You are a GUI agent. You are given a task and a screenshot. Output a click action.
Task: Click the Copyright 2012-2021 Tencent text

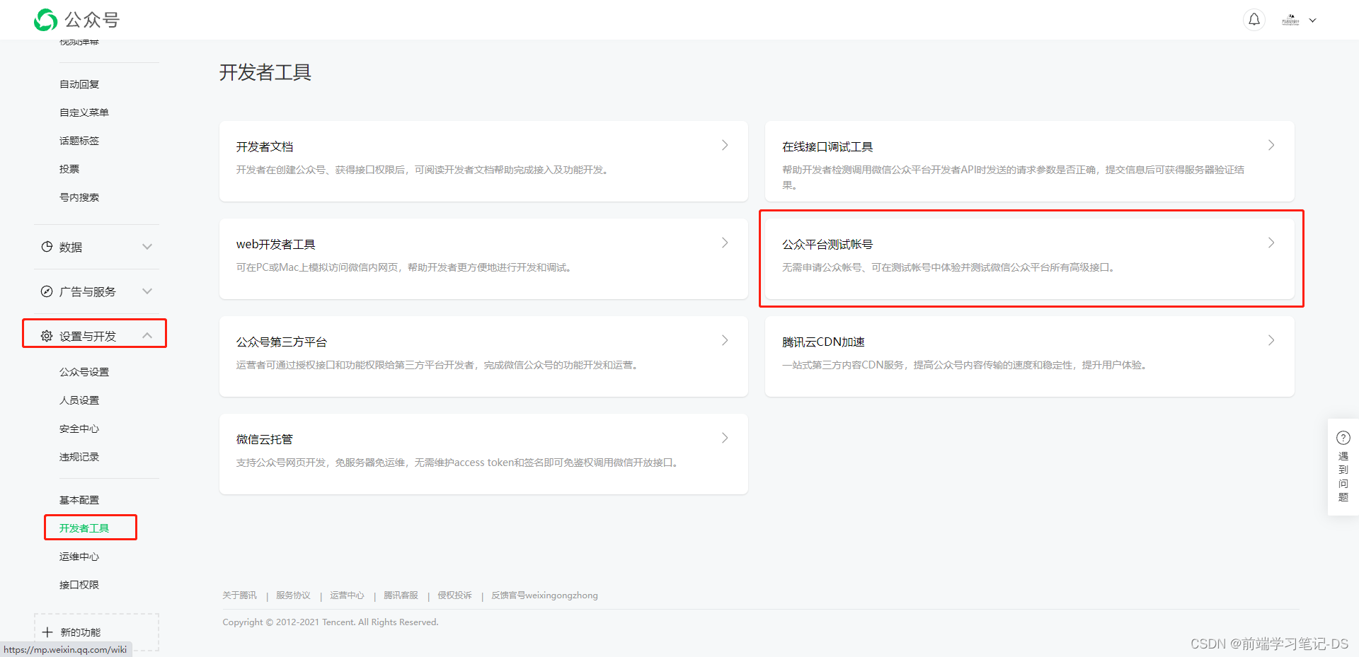[x=331, y=622]
